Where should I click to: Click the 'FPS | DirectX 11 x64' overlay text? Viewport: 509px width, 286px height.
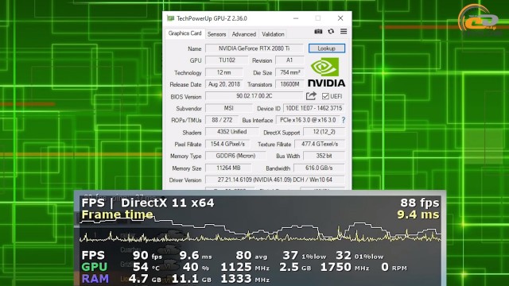point(148,203)
